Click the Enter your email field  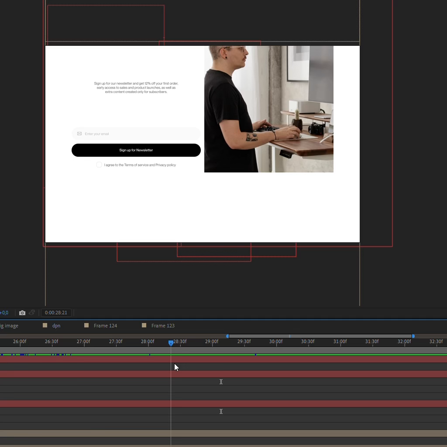(x=140, y=134)
